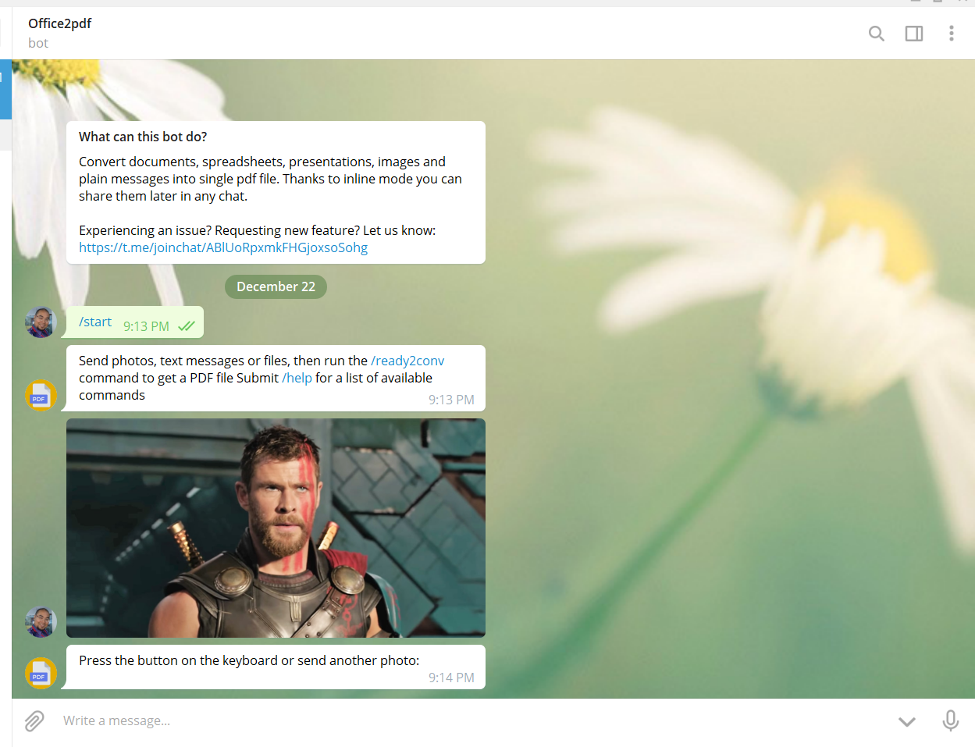
Task: Open search in the Office2pdf chat
Action: click(876, 34)
